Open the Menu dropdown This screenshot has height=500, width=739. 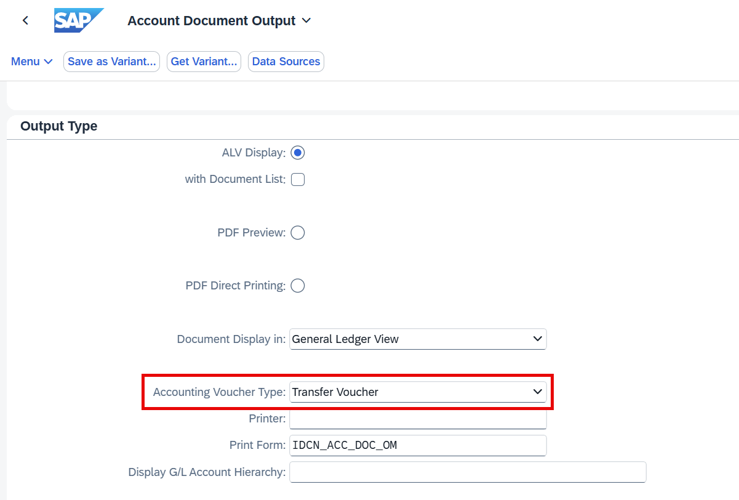tap(32, 62)
